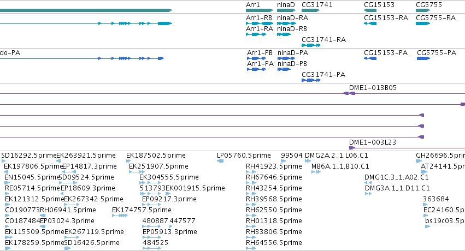
Task: Select the ninaD-PB protein label
Action: coord(292,64)
